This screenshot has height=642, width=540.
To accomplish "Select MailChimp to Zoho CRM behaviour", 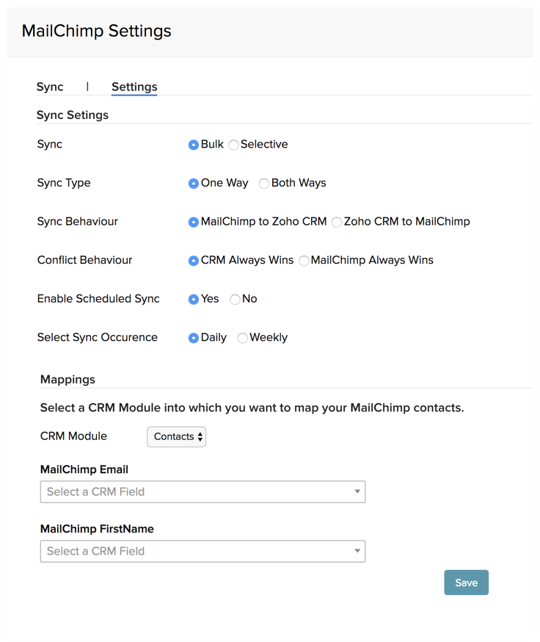I will pos(194,222).
